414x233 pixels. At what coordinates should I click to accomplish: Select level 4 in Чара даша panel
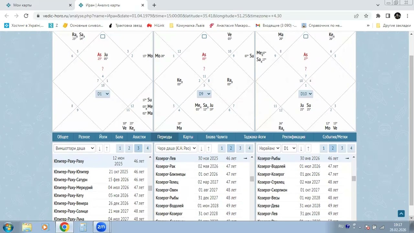pyautogui.click(x=249, y=148)
